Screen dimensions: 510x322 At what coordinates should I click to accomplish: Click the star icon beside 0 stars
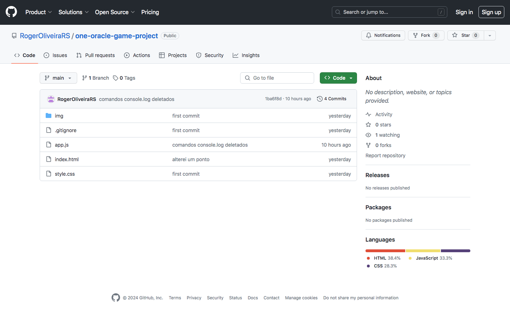(368, 125)
